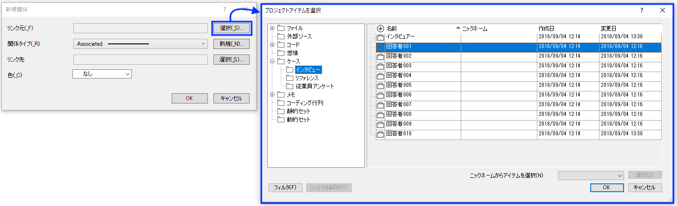Click the 外部ソース folder icon
The width and height of the screenshot is (677, 206).
point(281,36)
